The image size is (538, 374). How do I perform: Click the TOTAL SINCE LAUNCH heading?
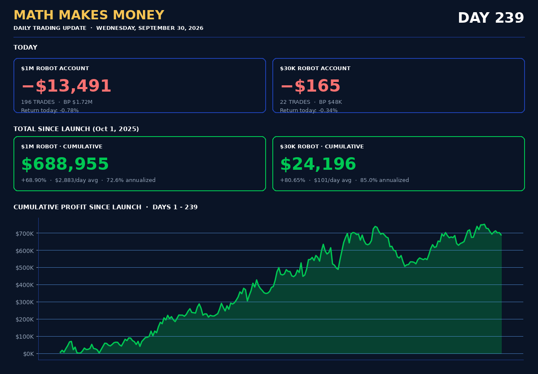coord(76,129)
